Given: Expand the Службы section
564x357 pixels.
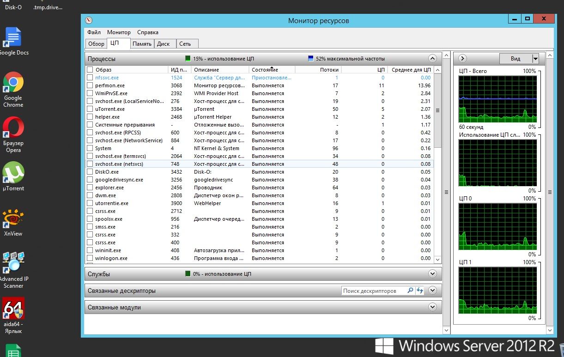Looking at the screenshot, I should tap(432, 274).
